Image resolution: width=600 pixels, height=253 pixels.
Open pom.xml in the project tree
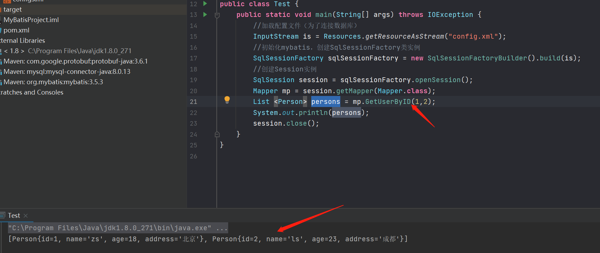[16, 30]
